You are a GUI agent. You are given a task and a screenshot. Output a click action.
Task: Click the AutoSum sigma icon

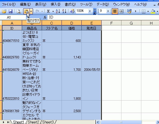pos(49,11)
